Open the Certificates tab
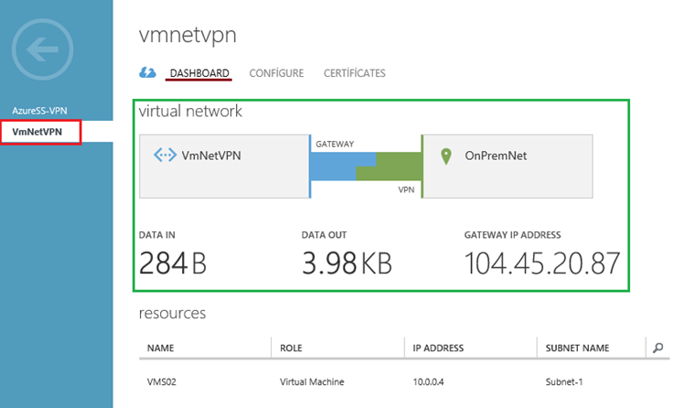The image size is (674, 408). click(x=355, y=73)
